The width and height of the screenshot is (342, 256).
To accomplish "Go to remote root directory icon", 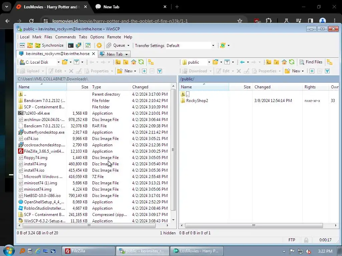I will [x=276, y=62].
